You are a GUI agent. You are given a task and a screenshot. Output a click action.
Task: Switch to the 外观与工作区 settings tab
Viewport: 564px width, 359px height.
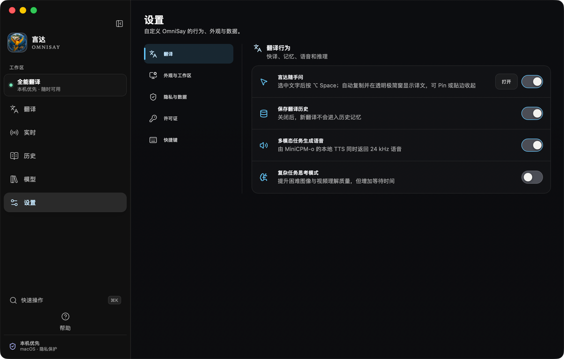pos(188,75)
